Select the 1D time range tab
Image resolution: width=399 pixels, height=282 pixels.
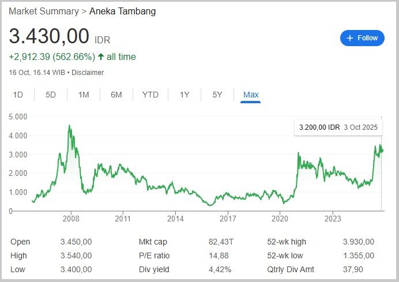click(18, 95)
